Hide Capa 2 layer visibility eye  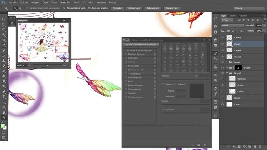tap(222, 44)
